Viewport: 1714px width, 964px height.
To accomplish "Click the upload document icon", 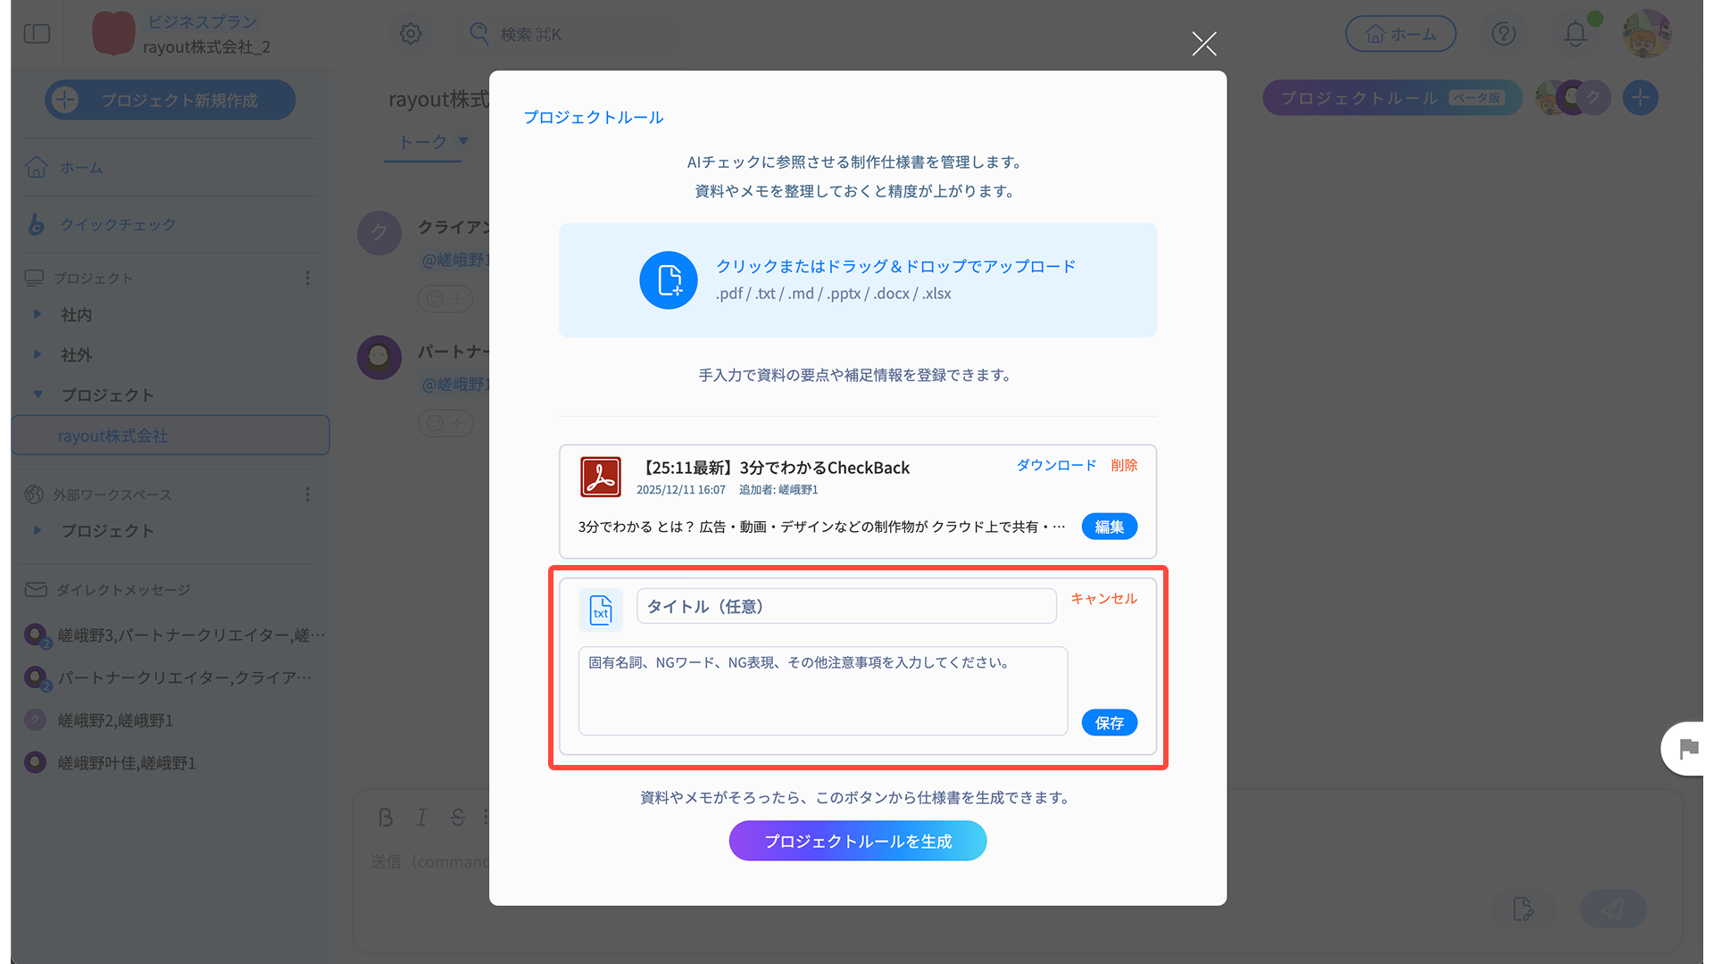I will click(668, 280).
